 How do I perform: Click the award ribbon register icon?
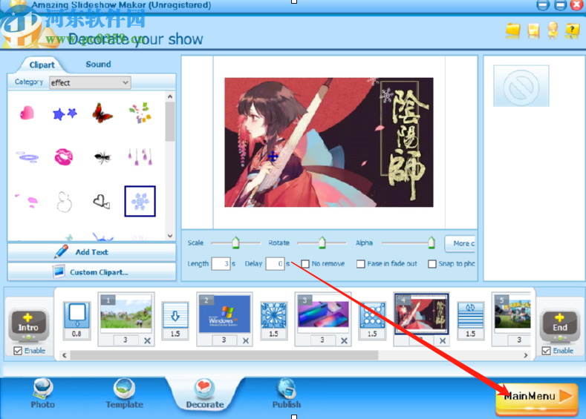pos(553,30)
